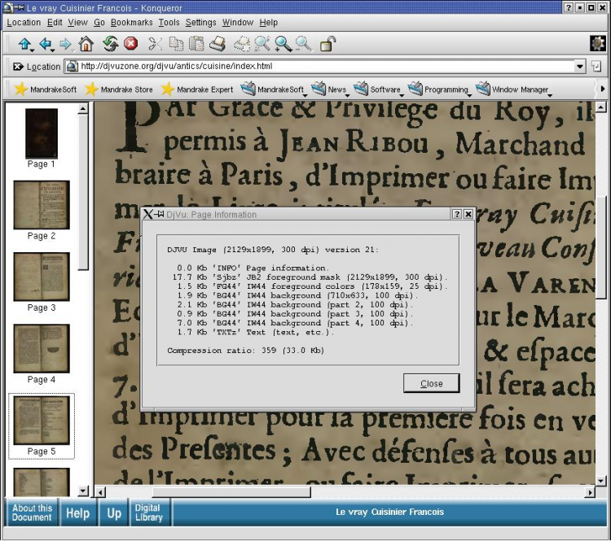Click the Digital Library button

148,513
